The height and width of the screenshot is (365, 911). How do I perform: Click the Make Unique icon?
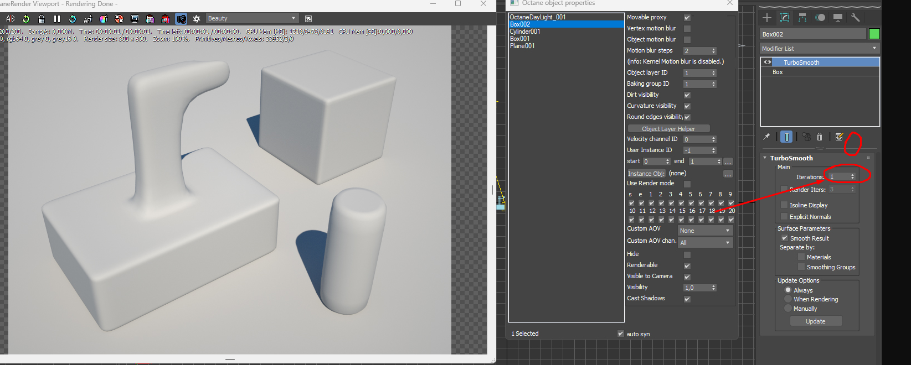(806, 137)
